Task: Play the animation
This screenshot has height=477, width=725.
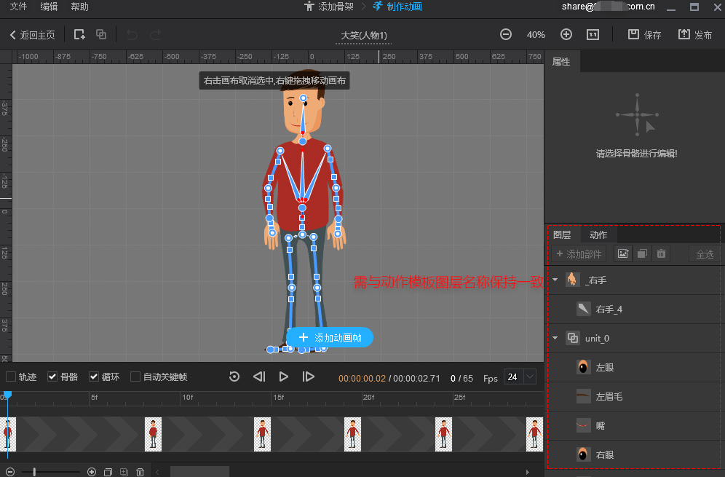Action: coord(284,377)
